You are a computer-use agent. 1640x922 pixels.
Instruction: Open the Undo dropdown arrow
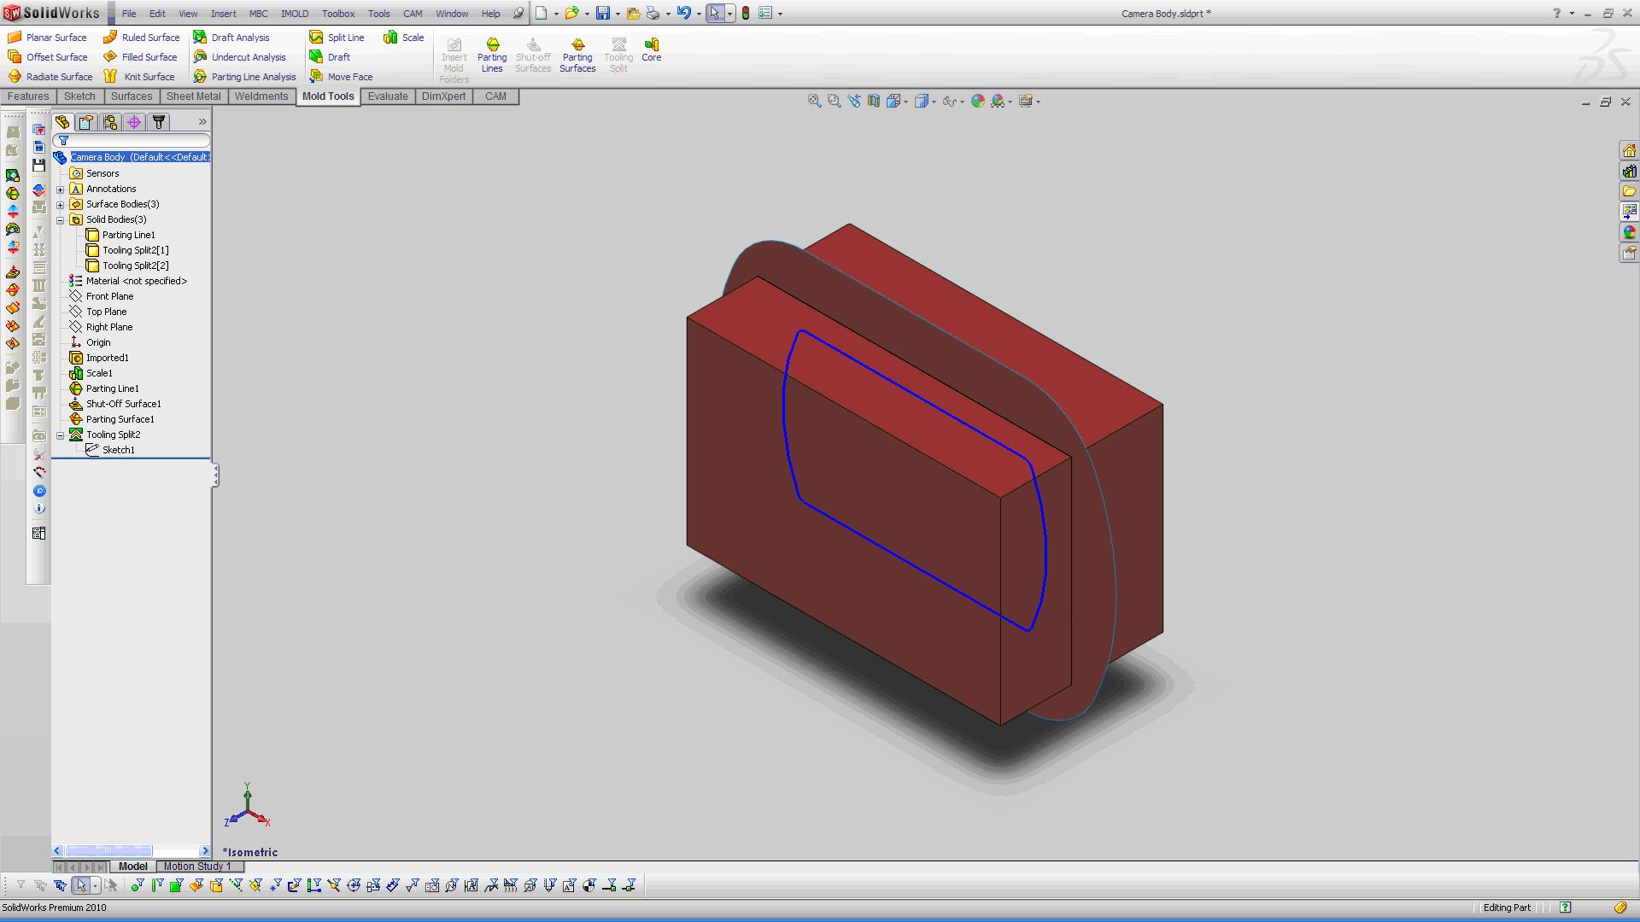[698, 14]
